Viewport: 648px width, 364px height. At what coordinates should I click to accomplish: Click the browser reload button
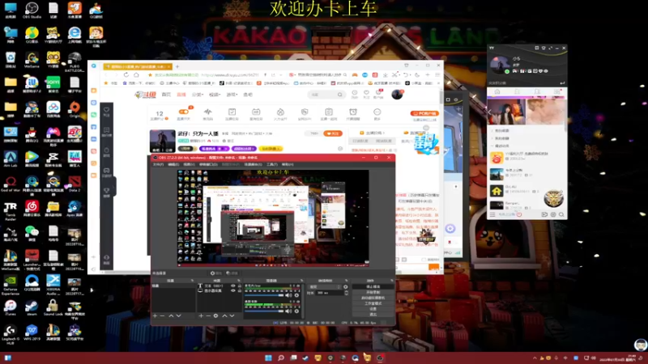pos(126,74)
